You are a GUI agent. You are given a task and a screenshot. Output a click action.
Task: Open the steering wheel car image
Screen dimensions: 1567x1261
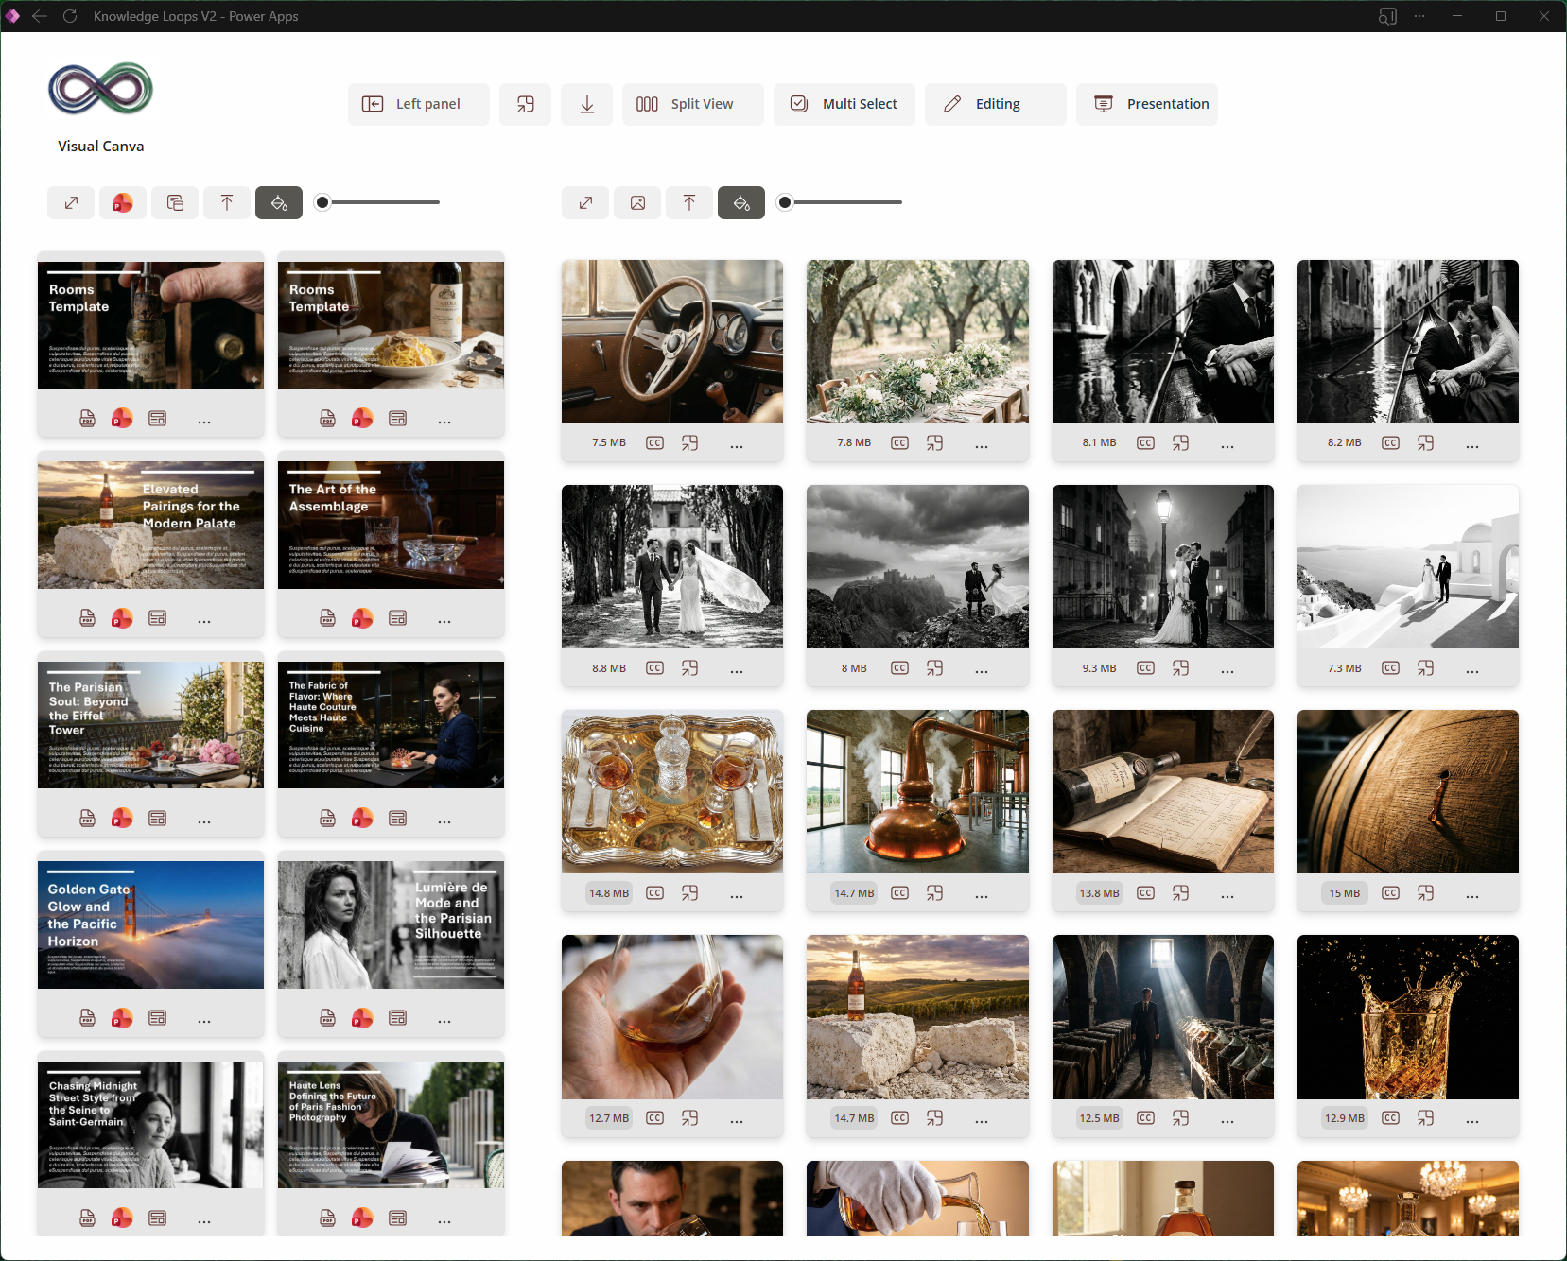click(x=672, y=341)
